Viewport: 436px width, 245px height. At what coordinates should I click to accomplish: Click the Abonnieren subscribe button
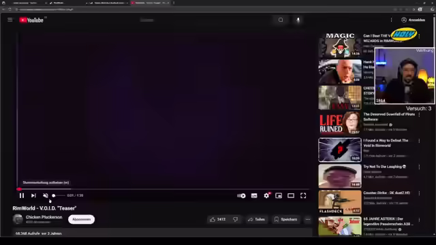coord(82,219)
